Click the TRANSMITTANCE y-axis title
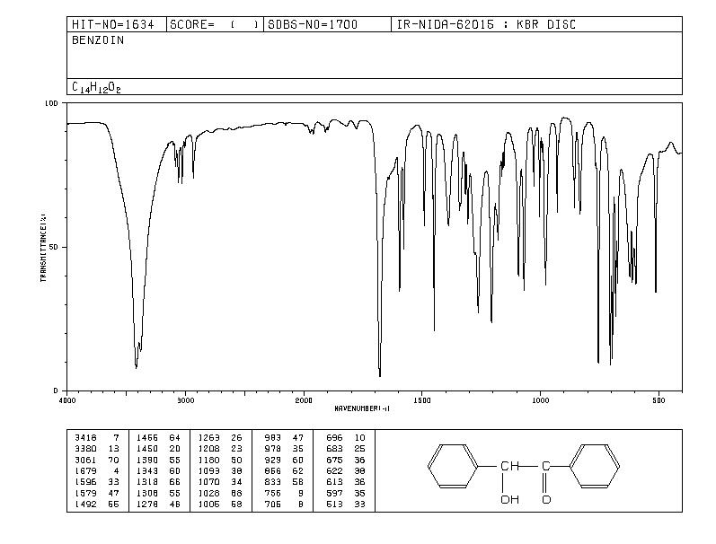 43,247
